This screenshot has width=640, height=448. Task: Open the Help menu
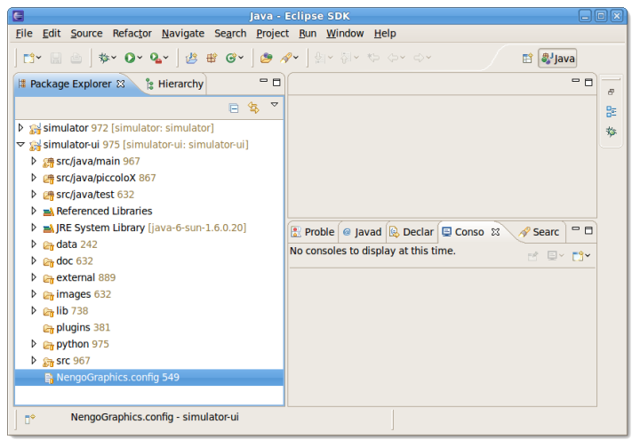point(385,34)
